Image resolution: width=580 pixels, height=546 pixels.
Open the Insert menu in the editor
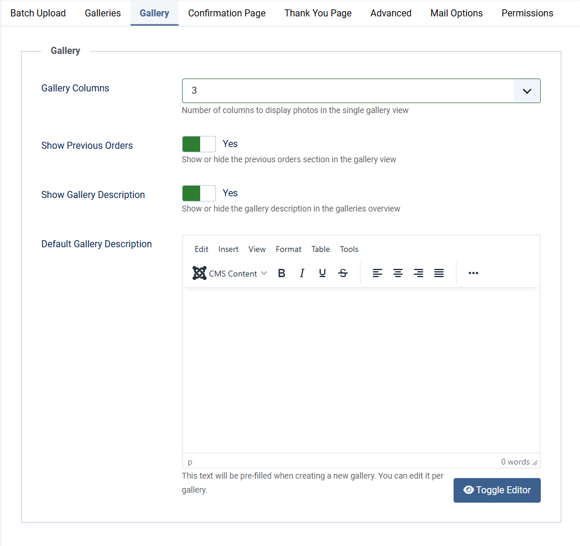tap(228, 249)
